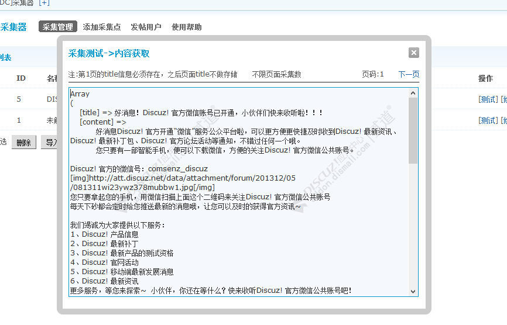
Task: Click the ID cell showing 5
Action: click(x=19, y=99)
